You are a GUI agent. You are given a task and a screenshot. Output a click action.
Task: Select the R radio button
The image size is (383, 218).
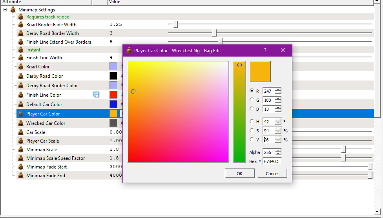click(252, 91)
